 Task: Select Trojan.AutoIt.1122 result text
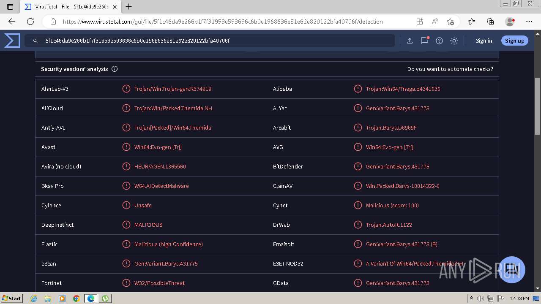pyautogui.click(x=389, y=225)
